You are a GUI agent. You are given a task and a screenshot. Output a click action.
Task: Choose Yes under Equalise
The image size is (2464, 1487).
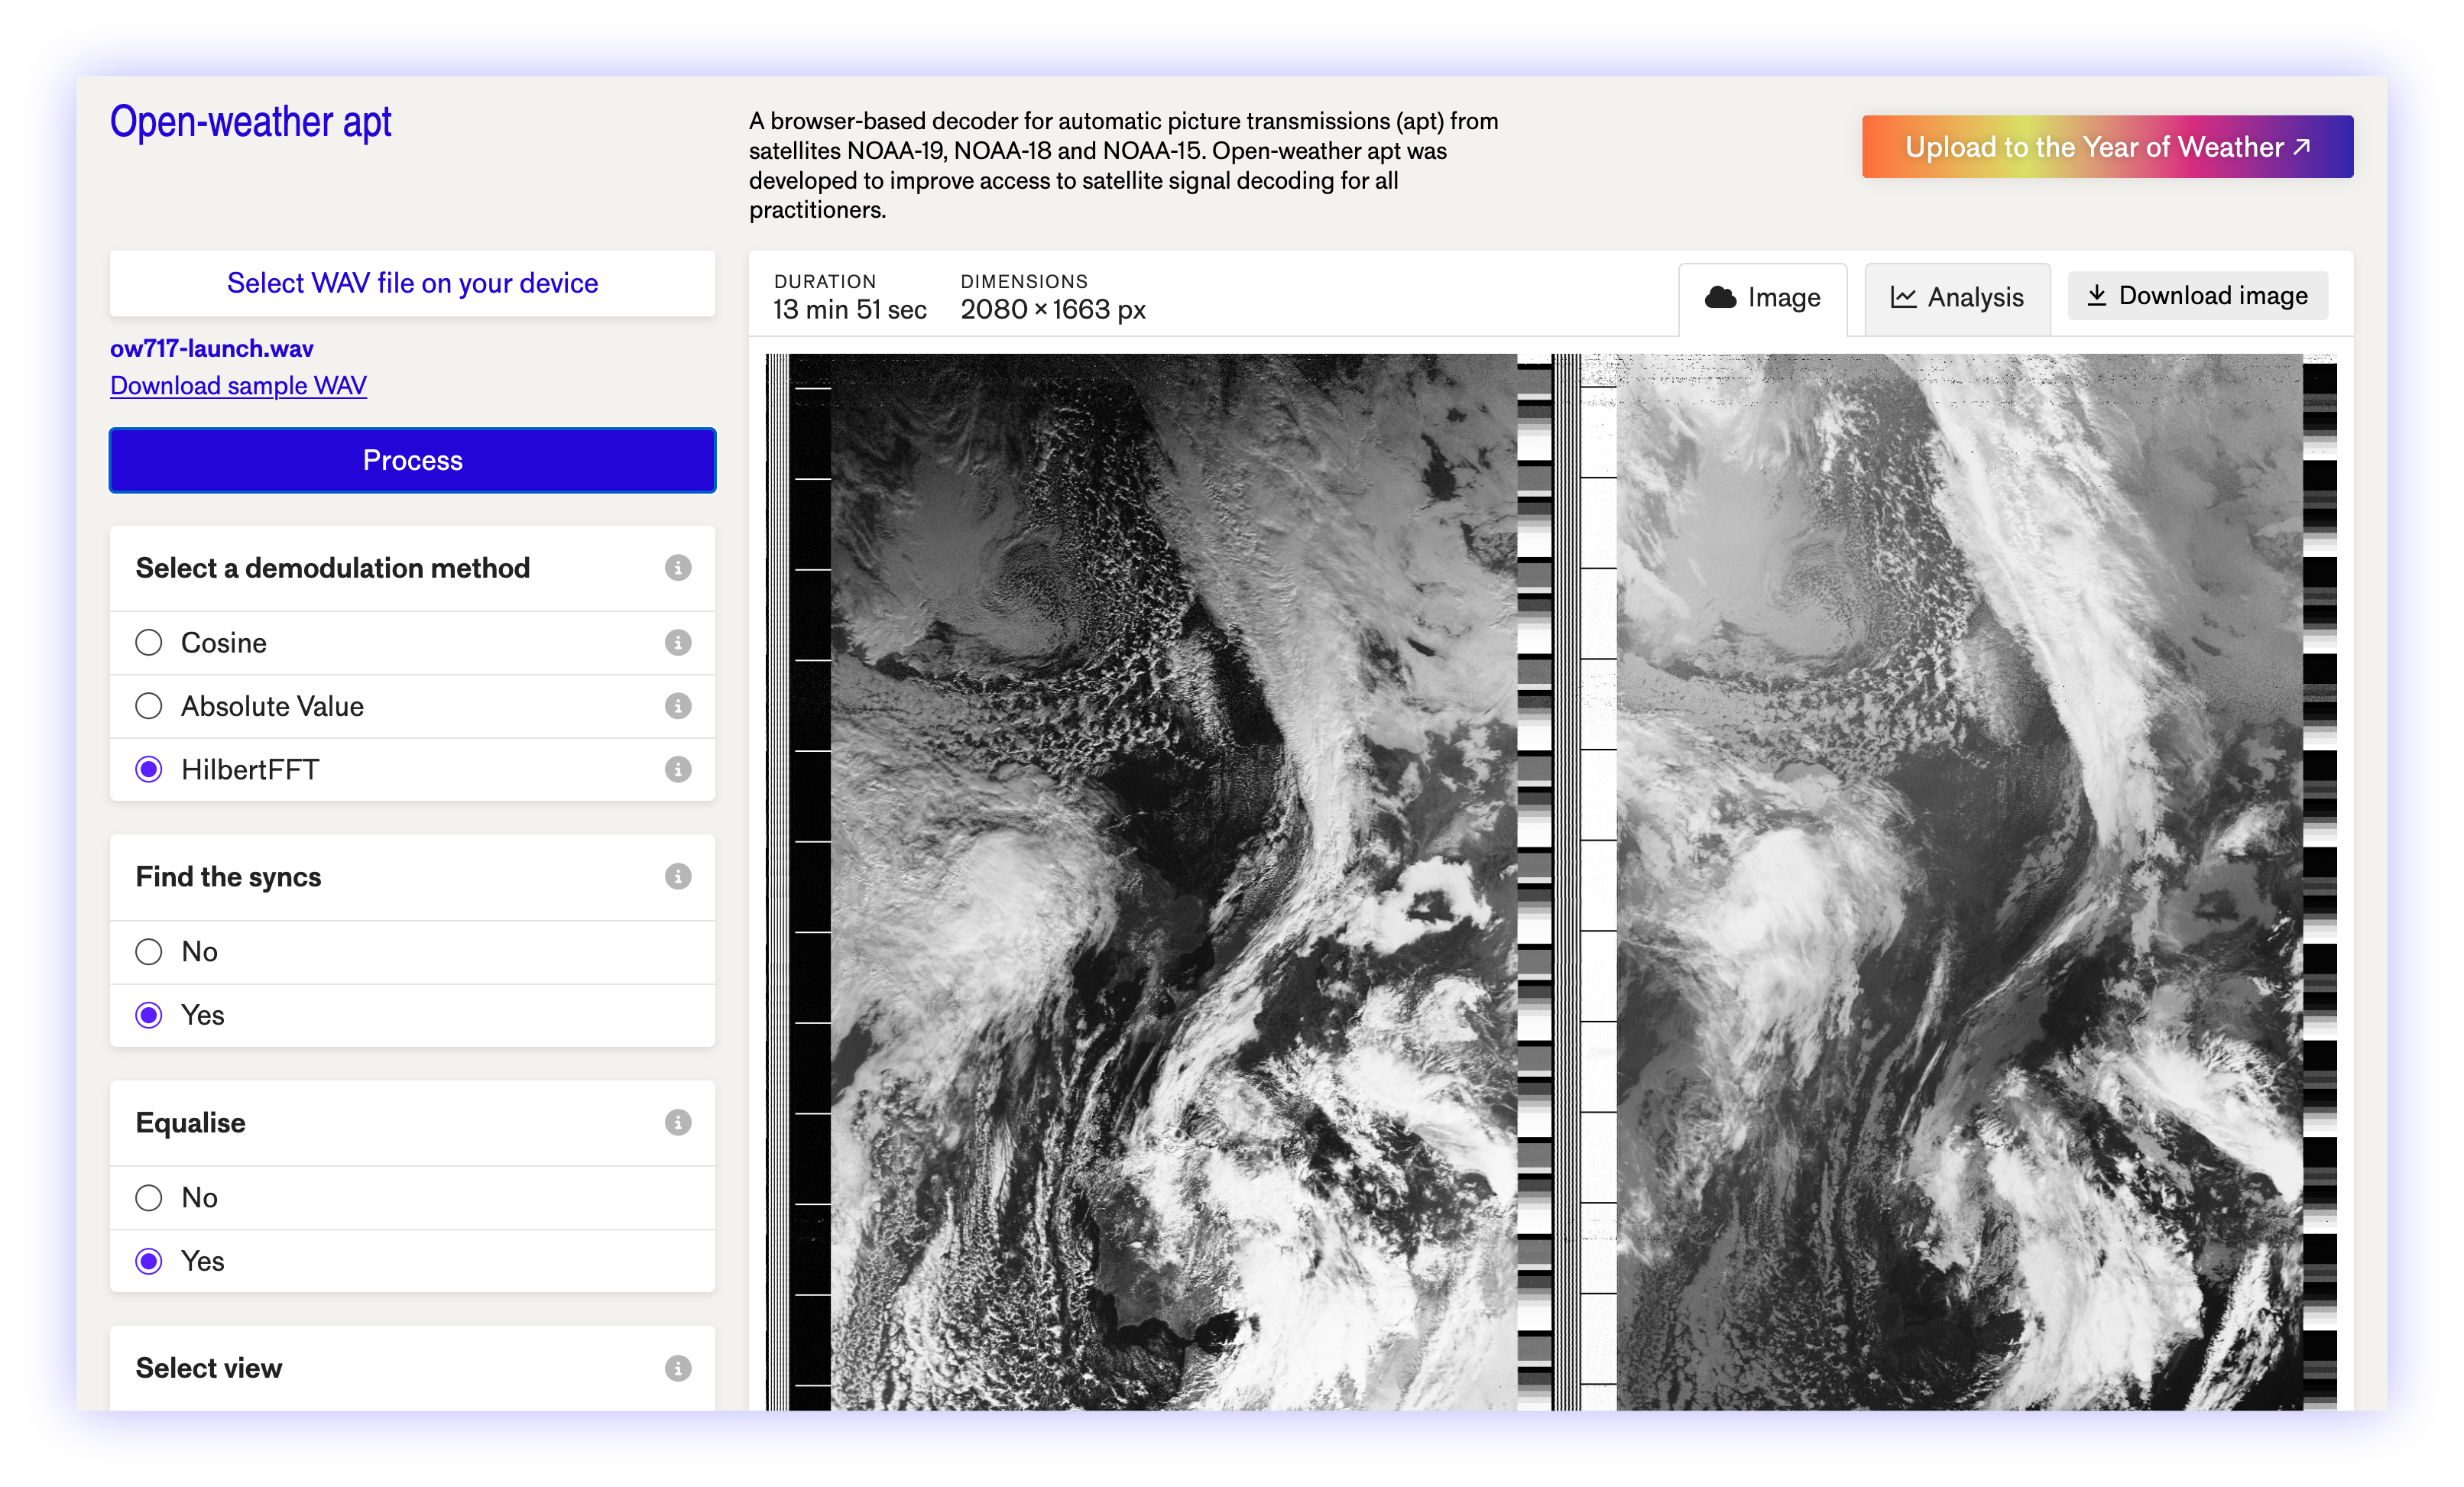click(149, 1261)
